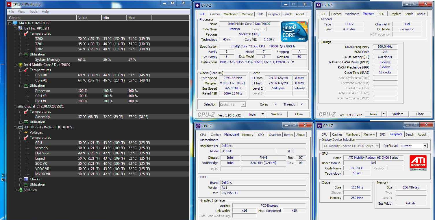Viewport: 435px width, 220px height.
Task: Collapse the Crucial_CT250MX200SSD1 node
Action: (15, 106)
